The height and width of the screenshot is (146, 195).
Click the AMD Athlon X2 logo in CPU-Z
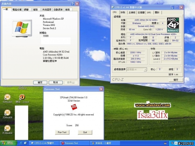pos(173,25)
